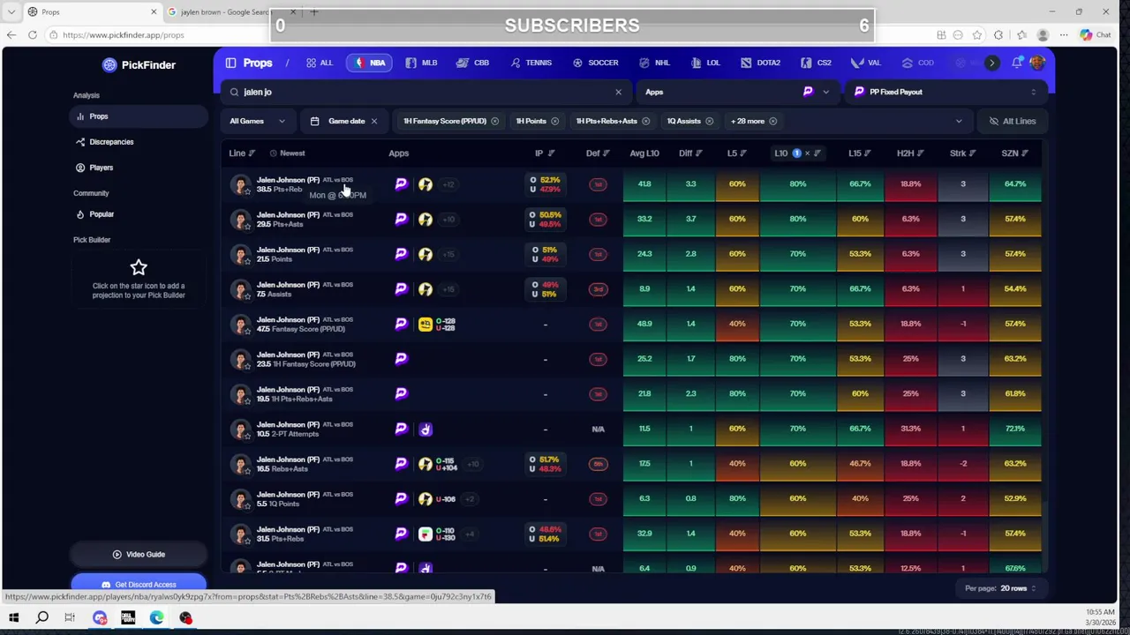Viewport: 1130px width, 635px height.
Task: Switch to the CBB league tab
Action: 472,63
